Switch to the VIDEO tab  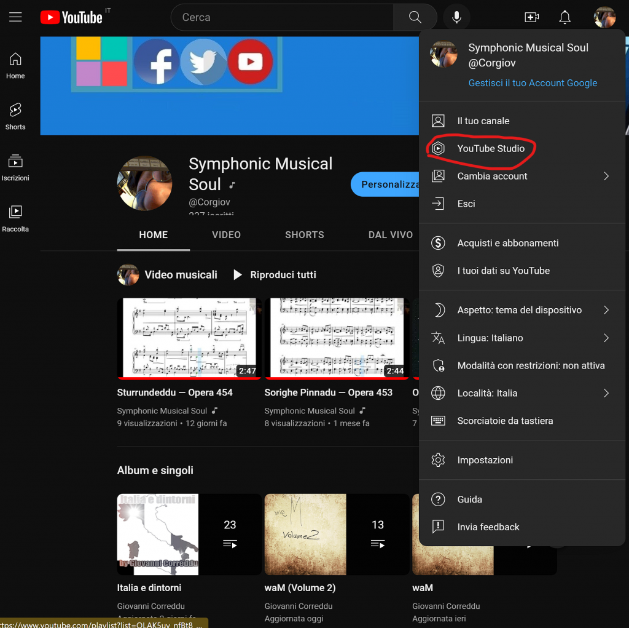(226, 235)
